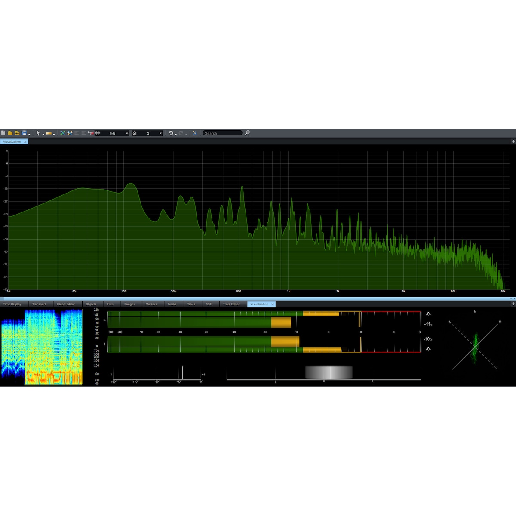Click the left channel value -11.0
Screen dimensions: 516x516
click(428, 324)
